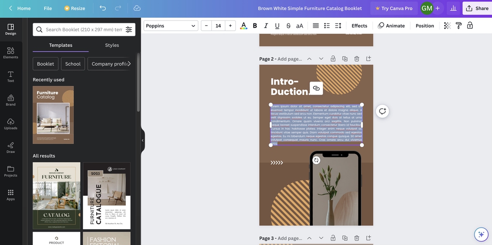Add collaborators with the plus icon
Screen dimensions: 492x245
coord(438,8)
